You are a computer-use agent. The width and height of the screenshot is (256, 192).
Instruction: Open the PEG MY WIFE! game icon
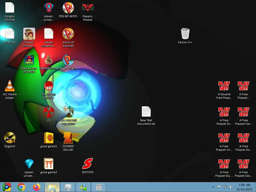pyautogui.click(x=68, y=8)
